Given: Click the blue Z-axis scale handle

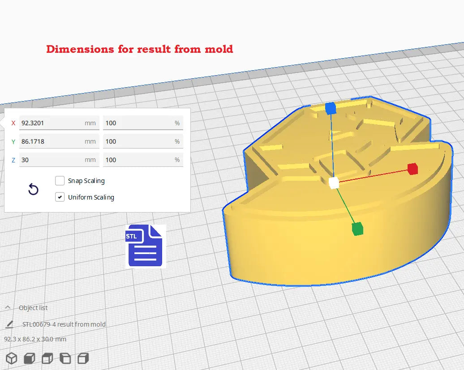Looking at the screenshot, I should click(x=330, y=108).
